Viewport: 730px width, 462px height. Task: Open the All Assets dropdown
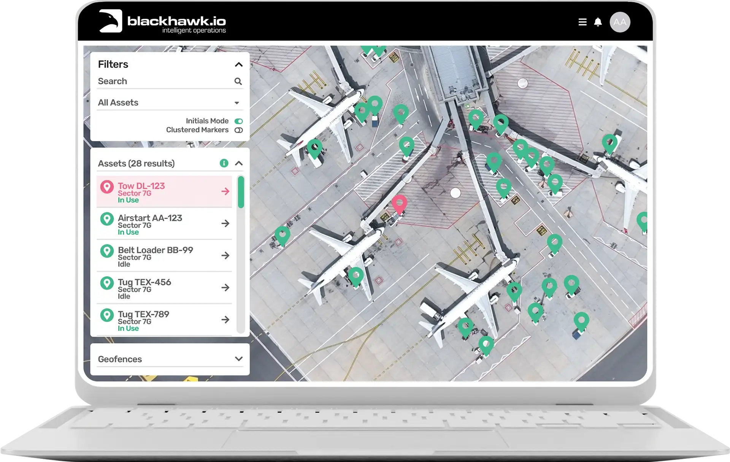click(170, 103)
